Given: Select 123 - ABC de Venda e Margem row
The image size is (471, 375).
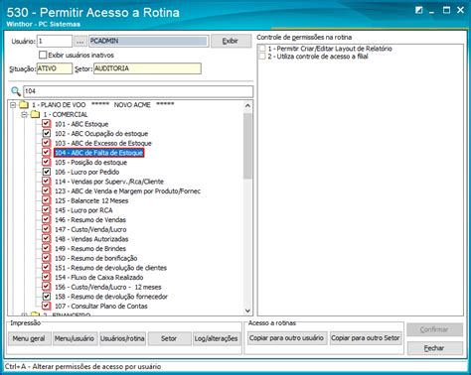Looking at the screenshot, I should coord(127,191).
